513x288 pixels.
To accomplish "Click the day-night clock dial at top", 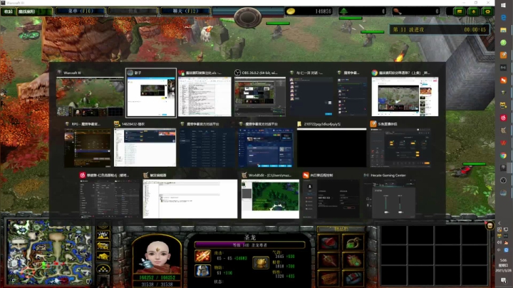I will coord(248,16).
